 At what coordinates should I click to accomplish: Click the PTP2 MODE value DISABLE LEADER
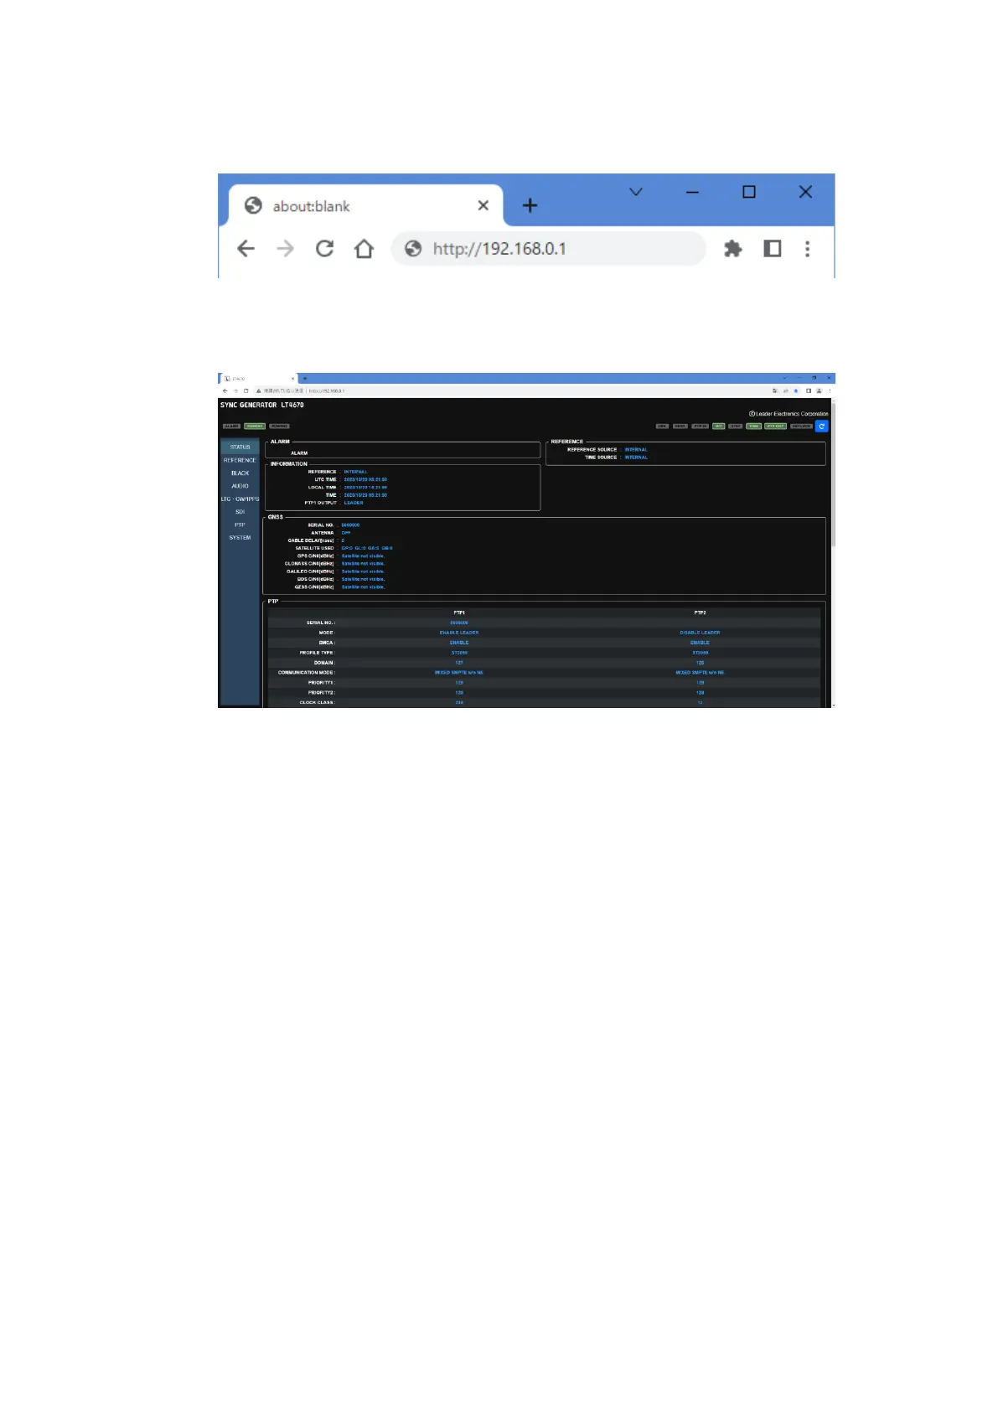pos(700,633)
